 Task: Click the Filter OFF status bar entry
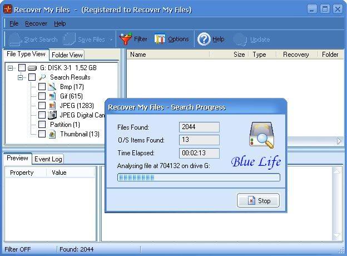pos(18,249)
